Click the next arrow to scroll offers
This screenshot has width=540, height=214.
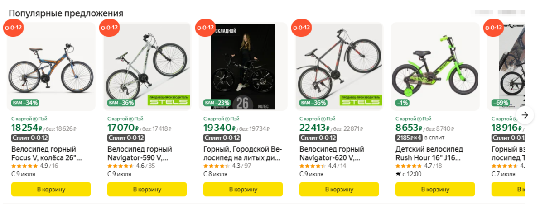tap(525, 115)
